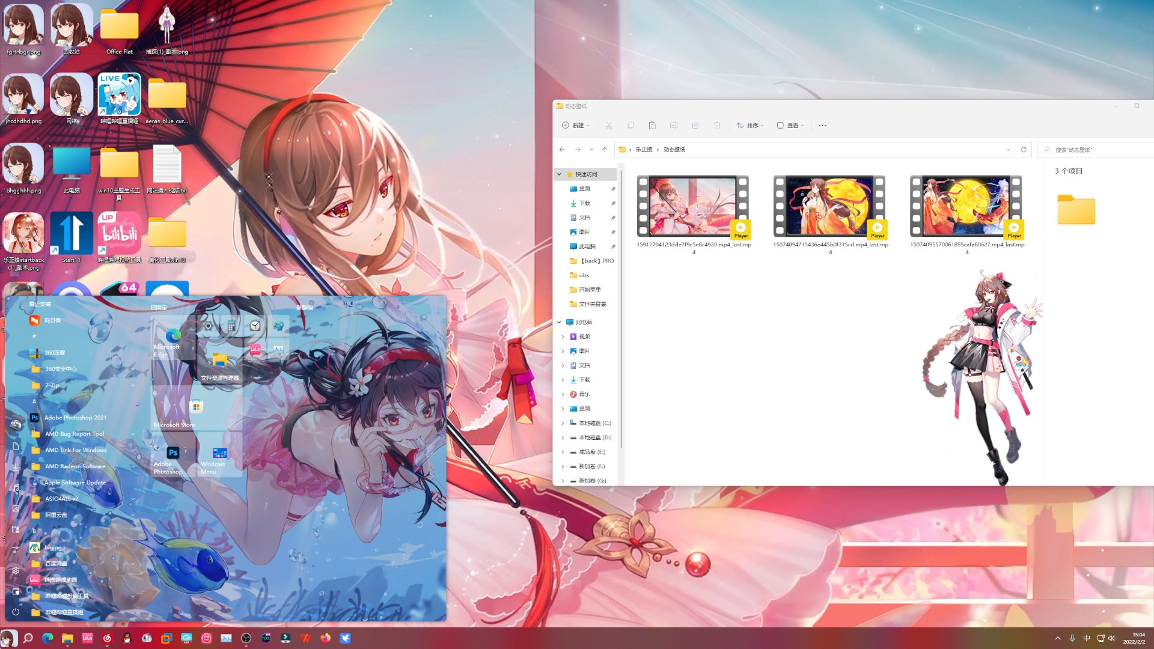Open the three-dots more options menu
Screen dimensions: 1154x649
pyautogui.click(x=822, y=126)
